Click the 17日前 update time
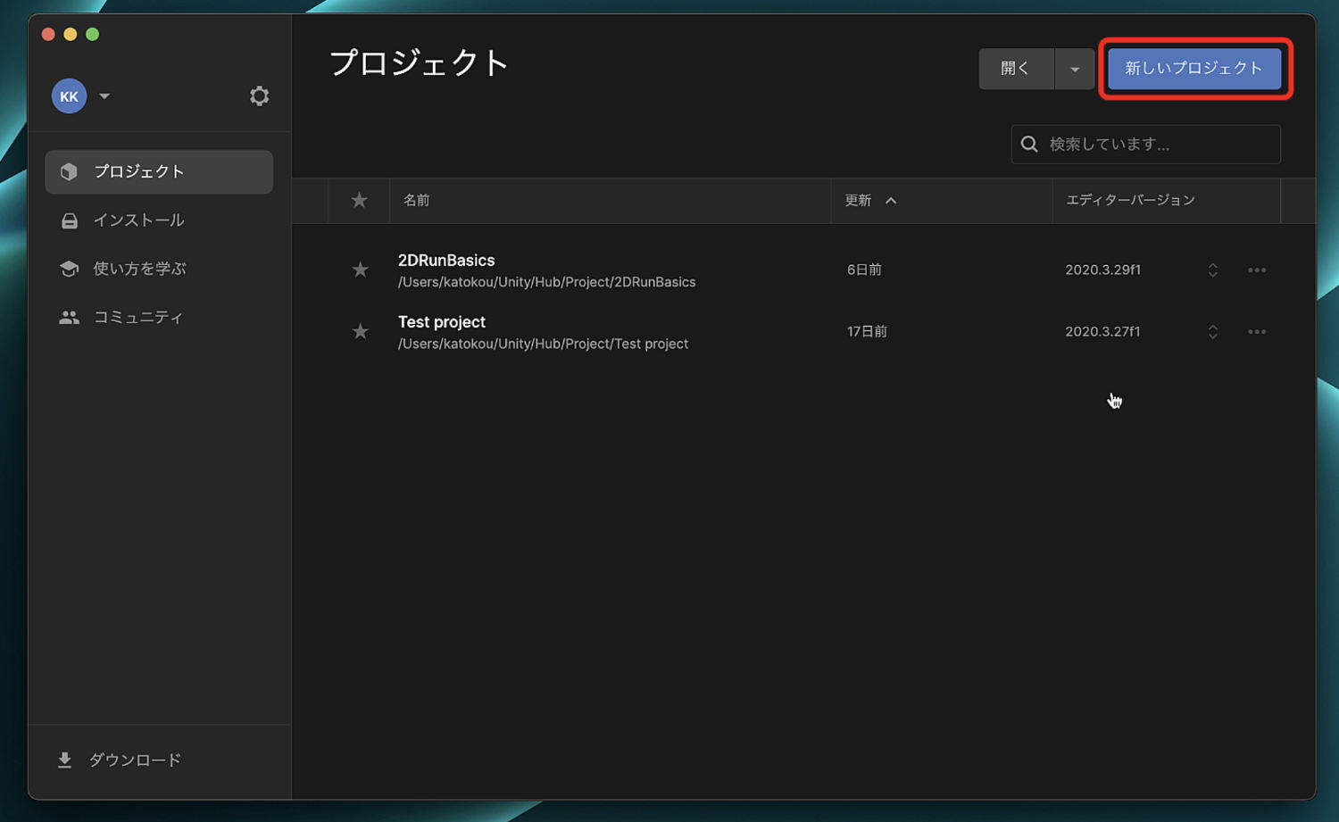 867,331
